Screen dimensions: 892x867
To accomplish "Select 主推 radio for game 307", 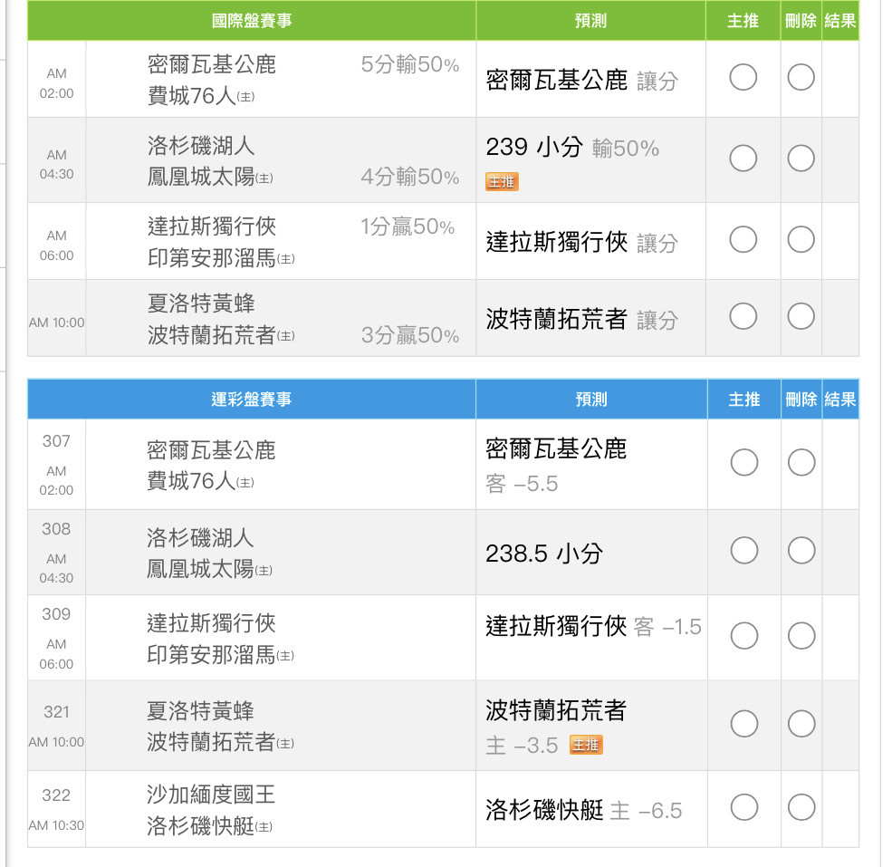I will click(x=744, y=462).
